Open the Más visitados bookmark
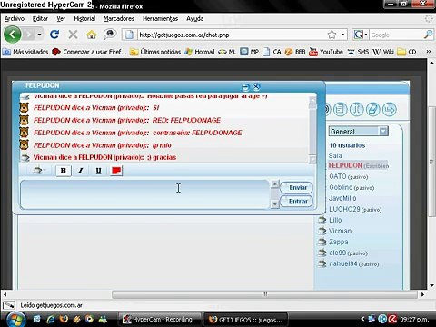 (25, 52)
